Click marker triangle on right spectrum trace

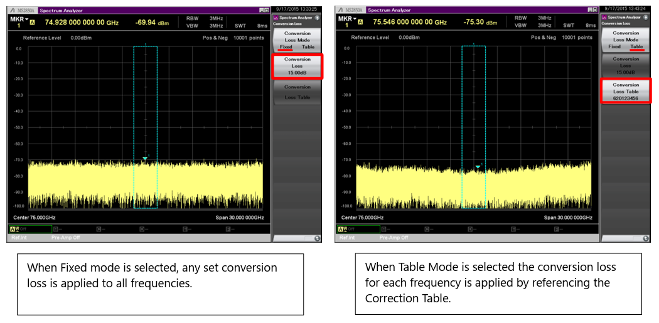coord(478,167)
